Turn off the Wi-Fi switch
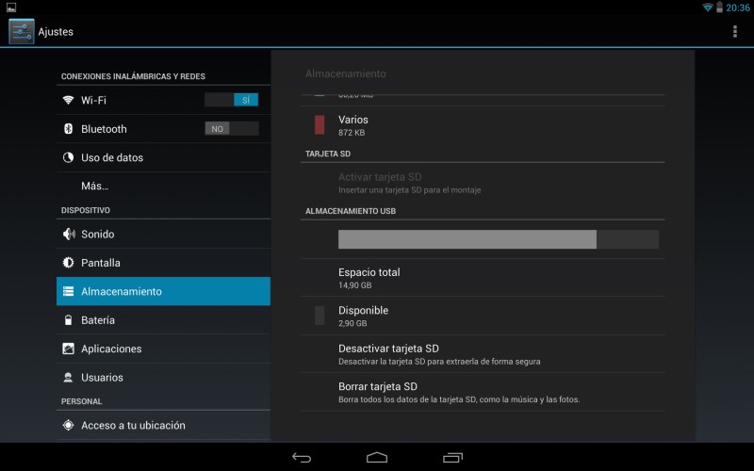The height and width of the screenshot is (471, 754). coord(231,100)
